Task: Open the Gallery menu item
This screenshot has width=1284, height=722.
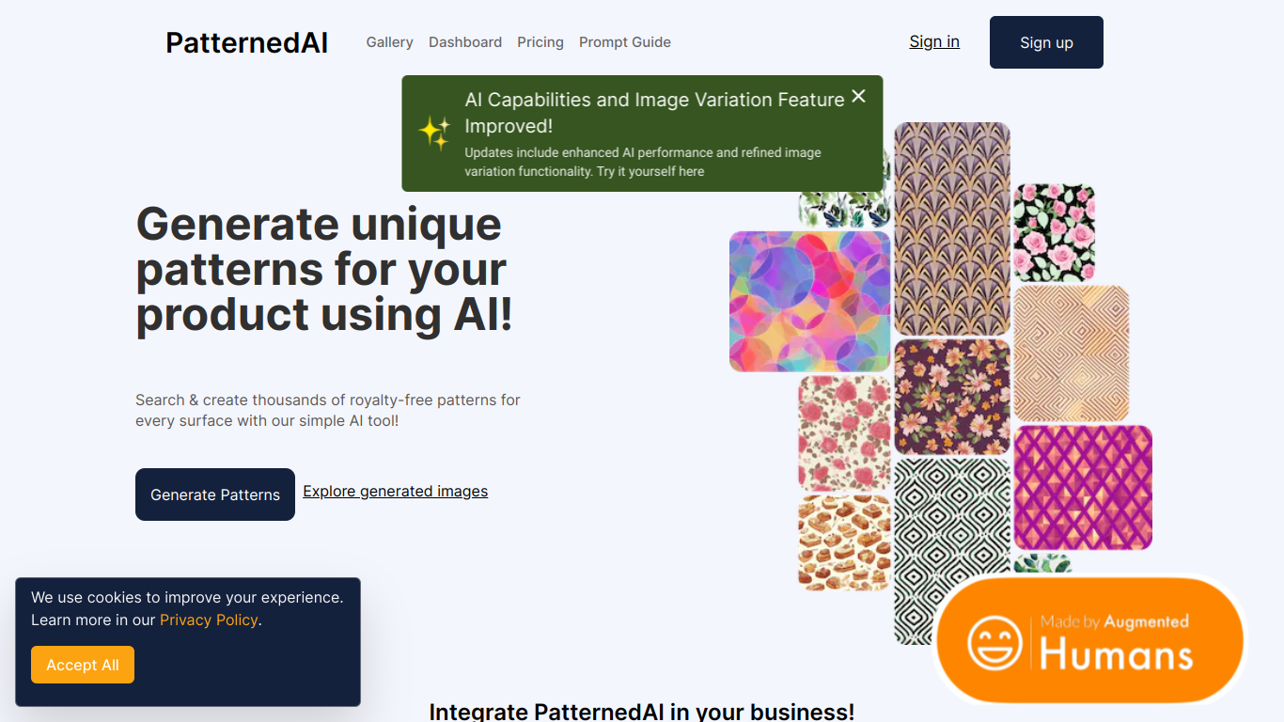Action: (x=389, y=42)
